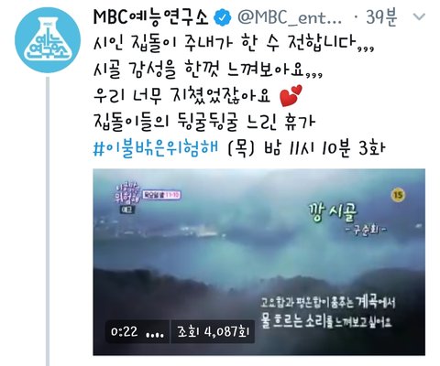Open the MBC예능연구소 flask profile avatar
Image resolution: width=440 pixels, height=366 pixels.
pos(48,40)
